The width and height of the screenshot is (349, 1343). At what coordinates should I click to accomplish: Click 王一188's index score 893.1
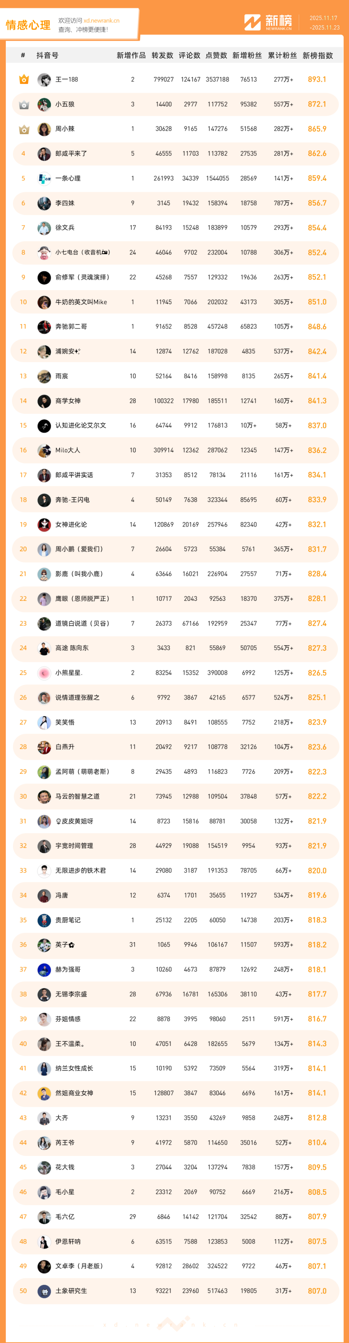click(317, 80)
